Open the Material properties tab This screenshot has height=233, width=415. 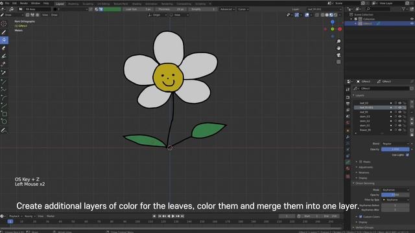click(x=348, y=168)
